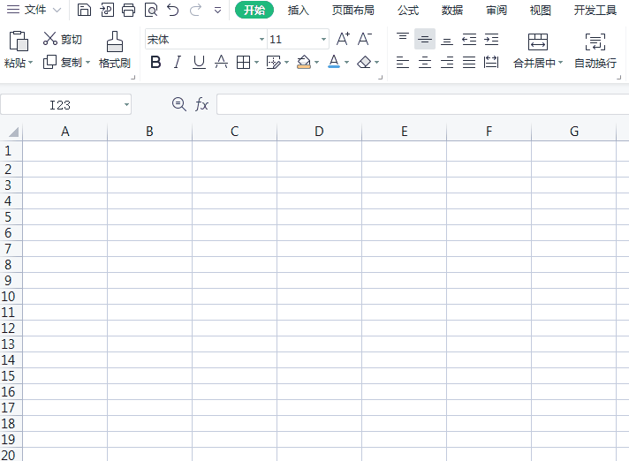629x461 pixels.
Task: Click the cell borders icon
Action: coord(244,63)
